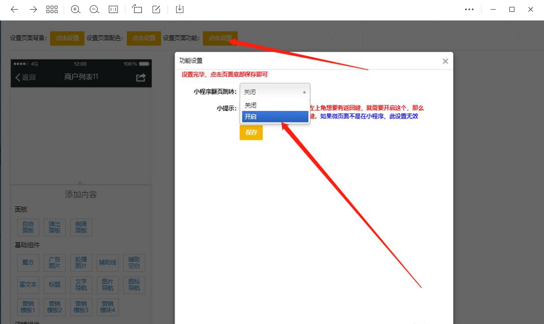Close the 功能设置 dialog
Screen dimensions: 544x324
(x=445, y=61)
